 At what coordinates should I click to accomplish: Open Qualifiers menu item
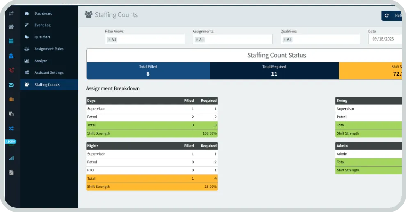[42, 37]
